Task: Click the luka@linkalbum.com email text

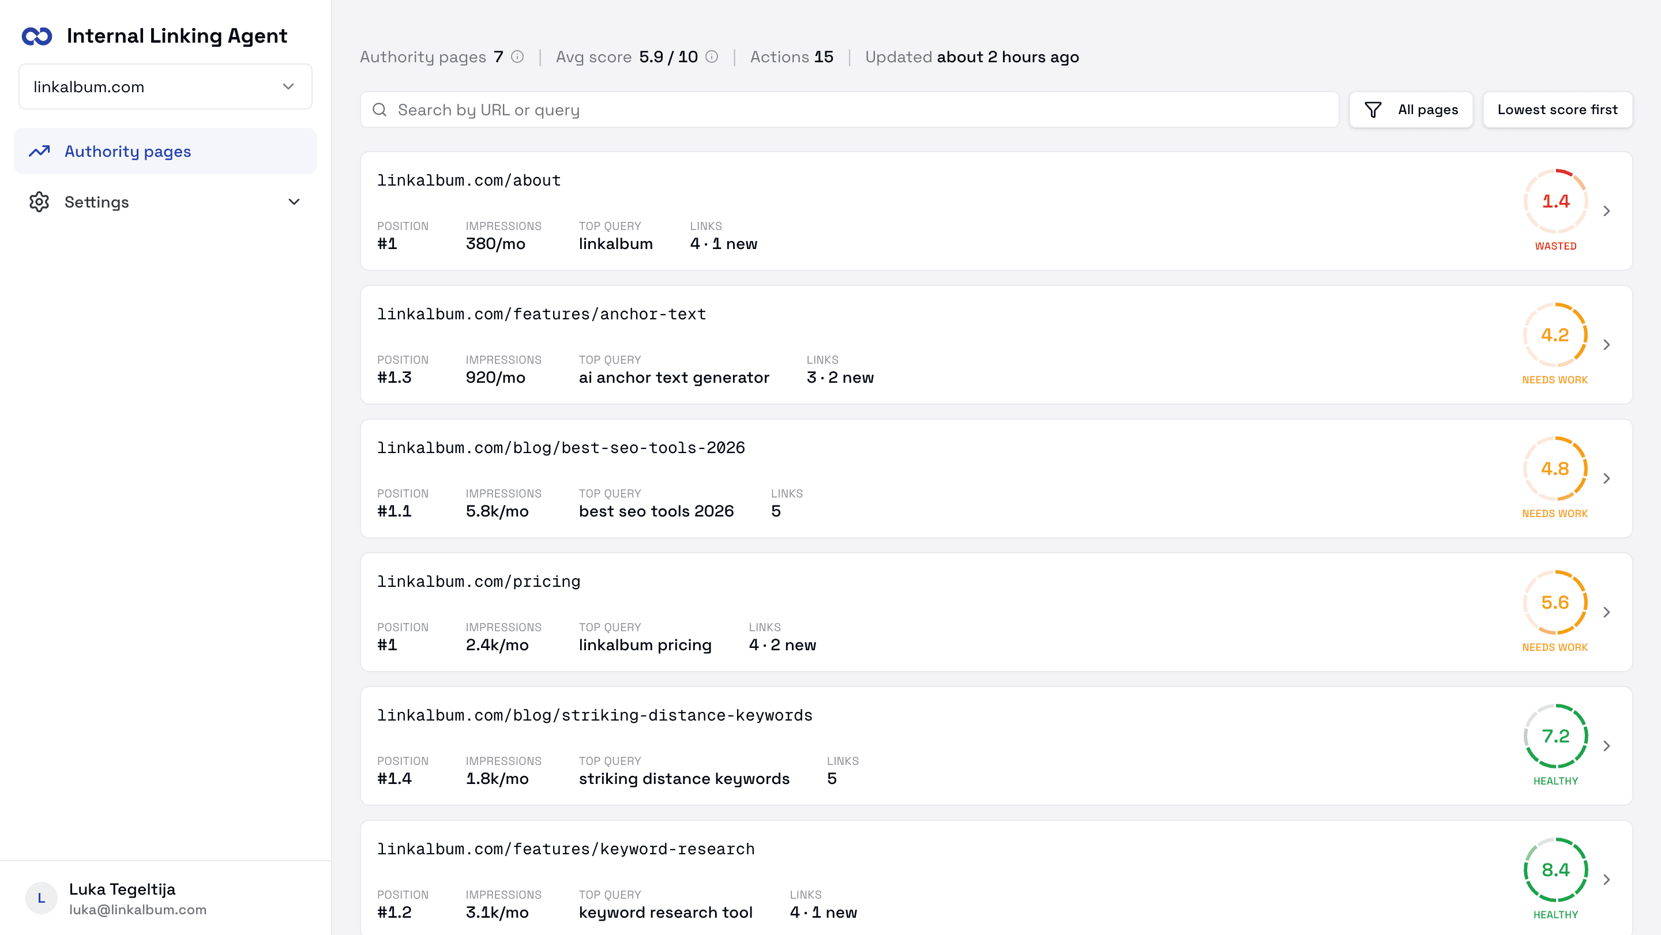Action: [138, 909]
